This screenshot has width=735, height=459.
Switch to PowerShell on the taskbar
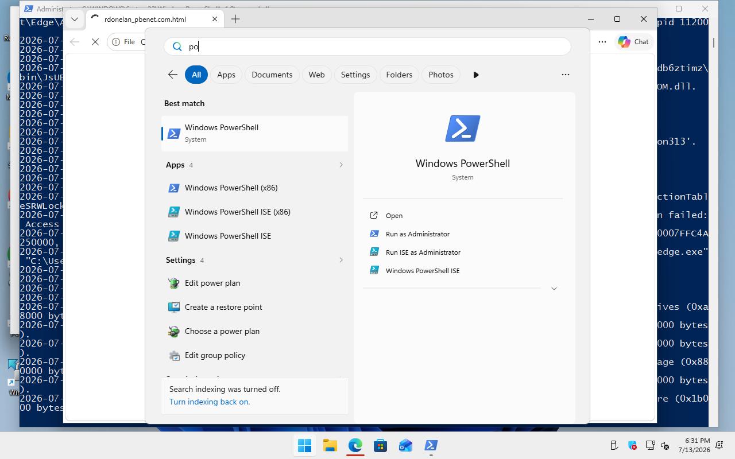pyautogui.click(x=431, y=445)
